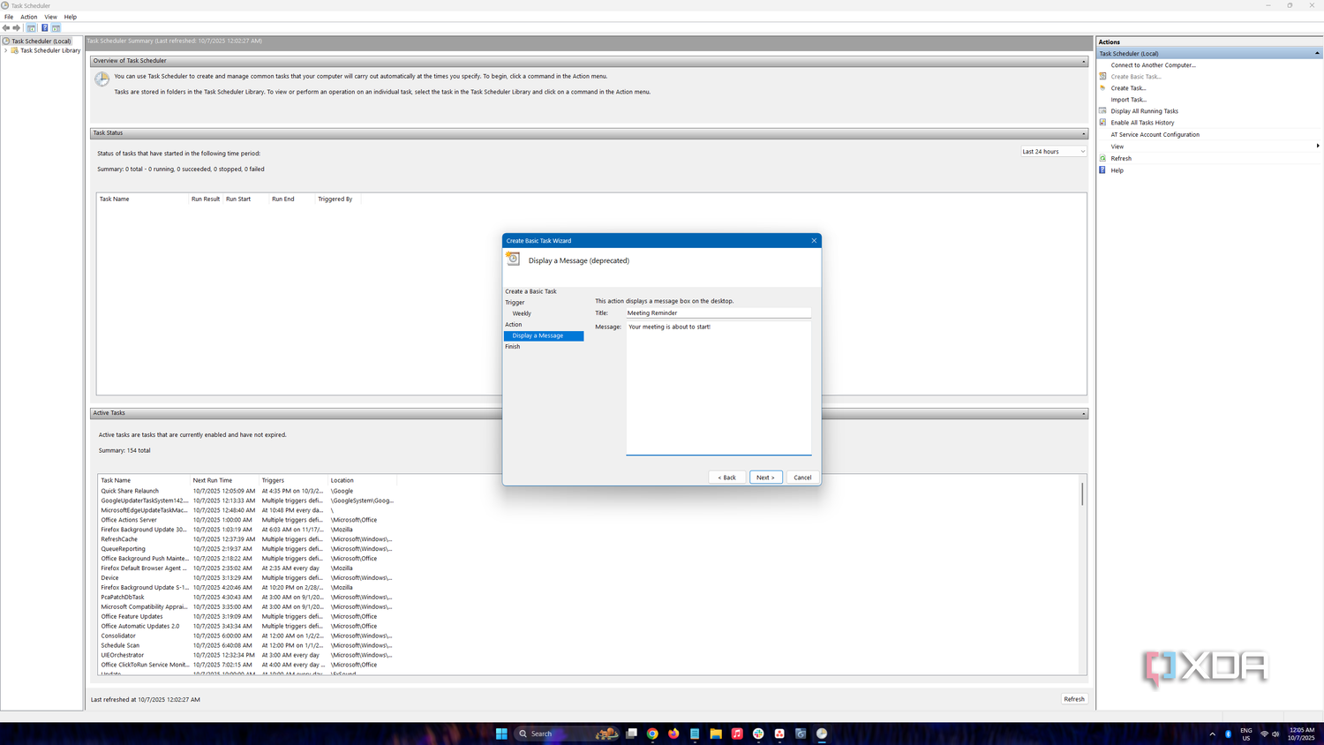
Task: Click the Enable All Tasks History icon
Action: (1102, 123)
